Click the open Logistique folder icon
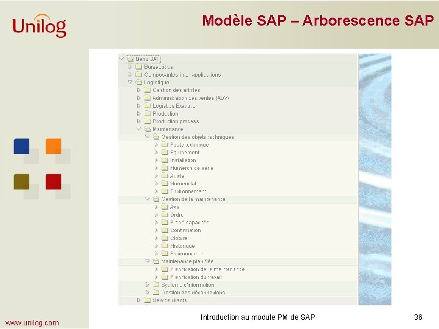This screenshot has width=439, height=329. [139, 82]
